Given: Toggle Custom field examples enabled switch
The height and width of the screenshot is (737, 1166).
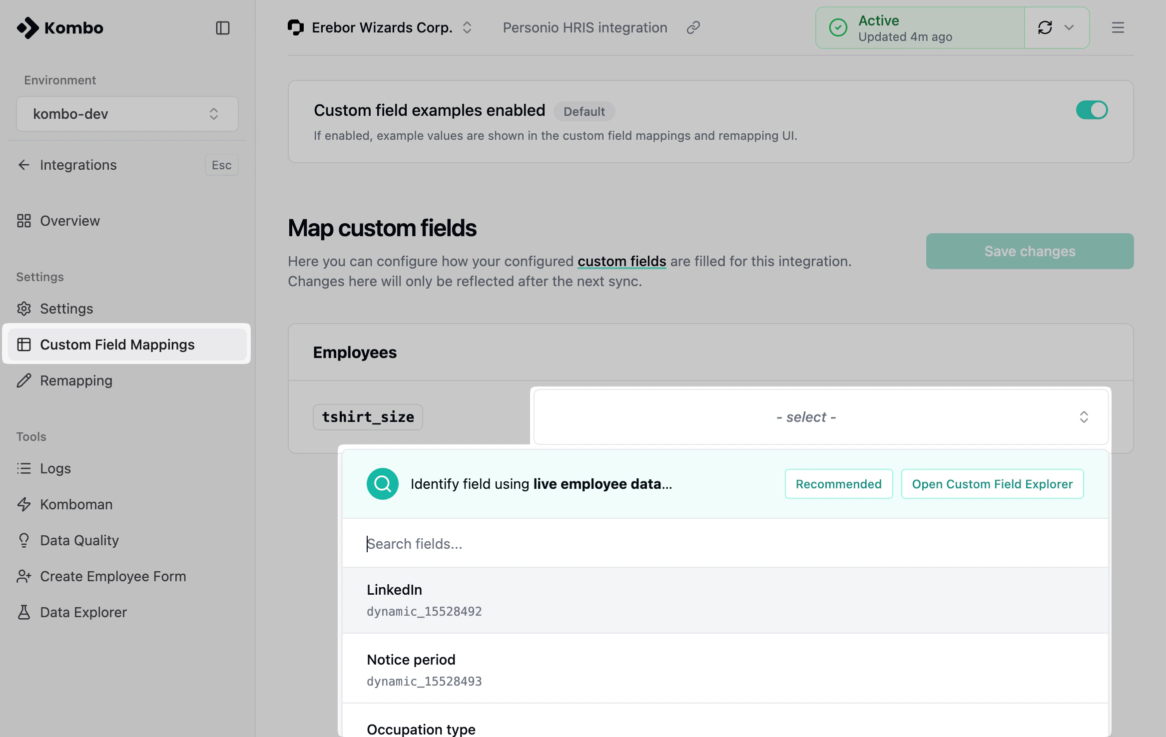Looking at the screenshot, I should (1092, 110).
